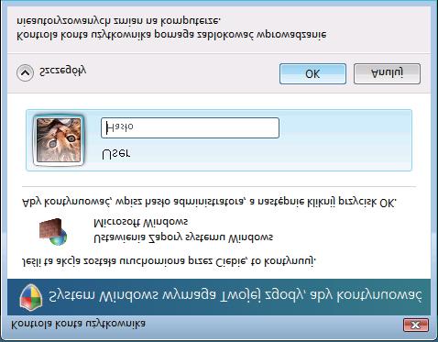Collapse the Szczegóły details chevron
The width and height of the screenshot is (438, 342).
[25, 73]
